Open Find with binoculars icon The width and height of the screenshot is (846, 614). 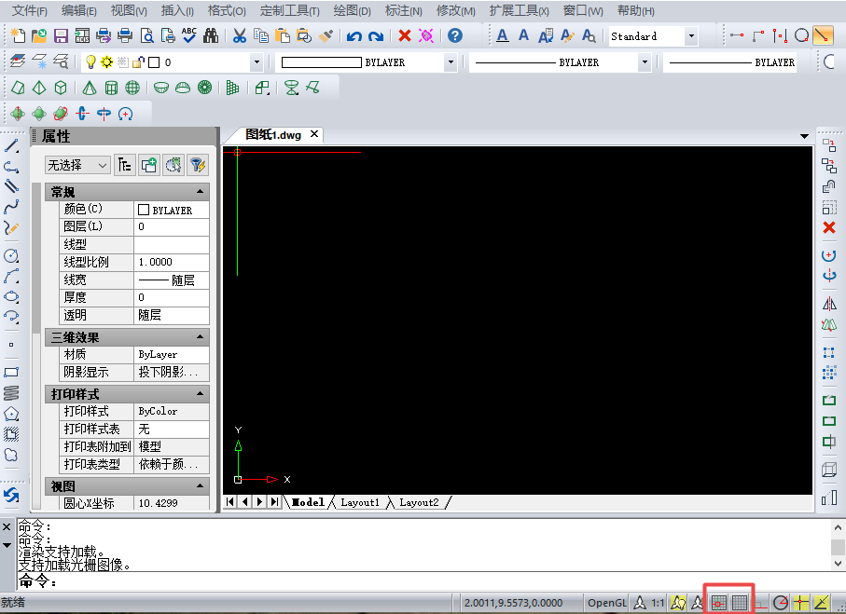[x=211, y=36]
